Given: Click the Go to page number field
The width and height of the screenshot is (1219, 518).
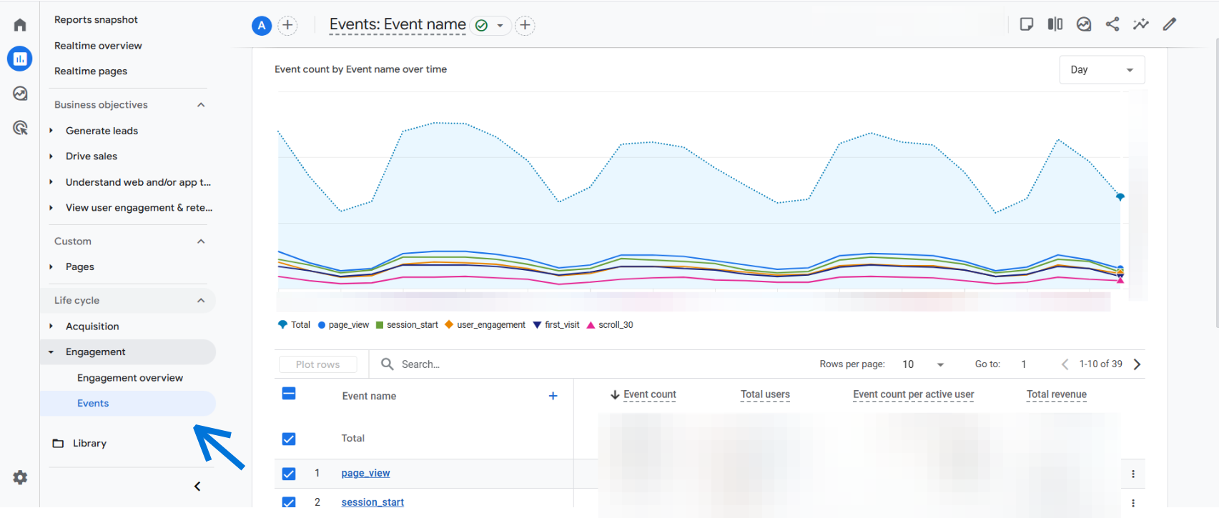Looking at the screenshot, I should point(1024,364).
